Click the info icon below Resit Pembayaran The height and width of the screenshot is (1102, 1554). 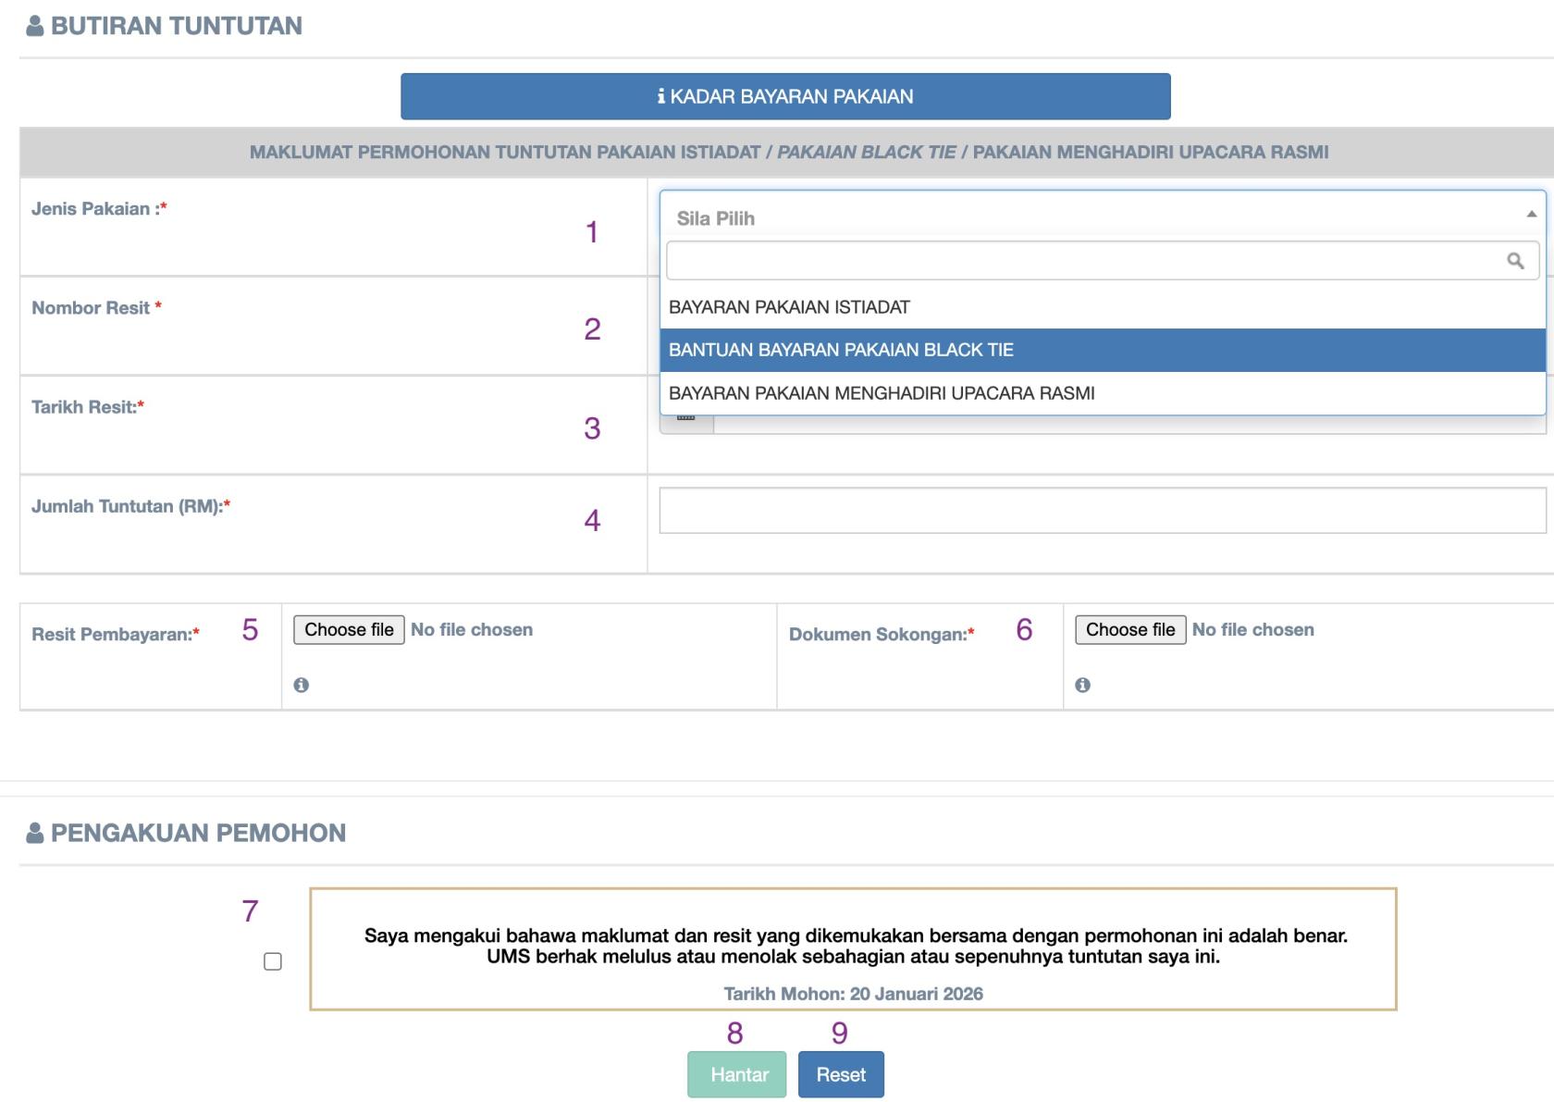[x=301, y=685]
